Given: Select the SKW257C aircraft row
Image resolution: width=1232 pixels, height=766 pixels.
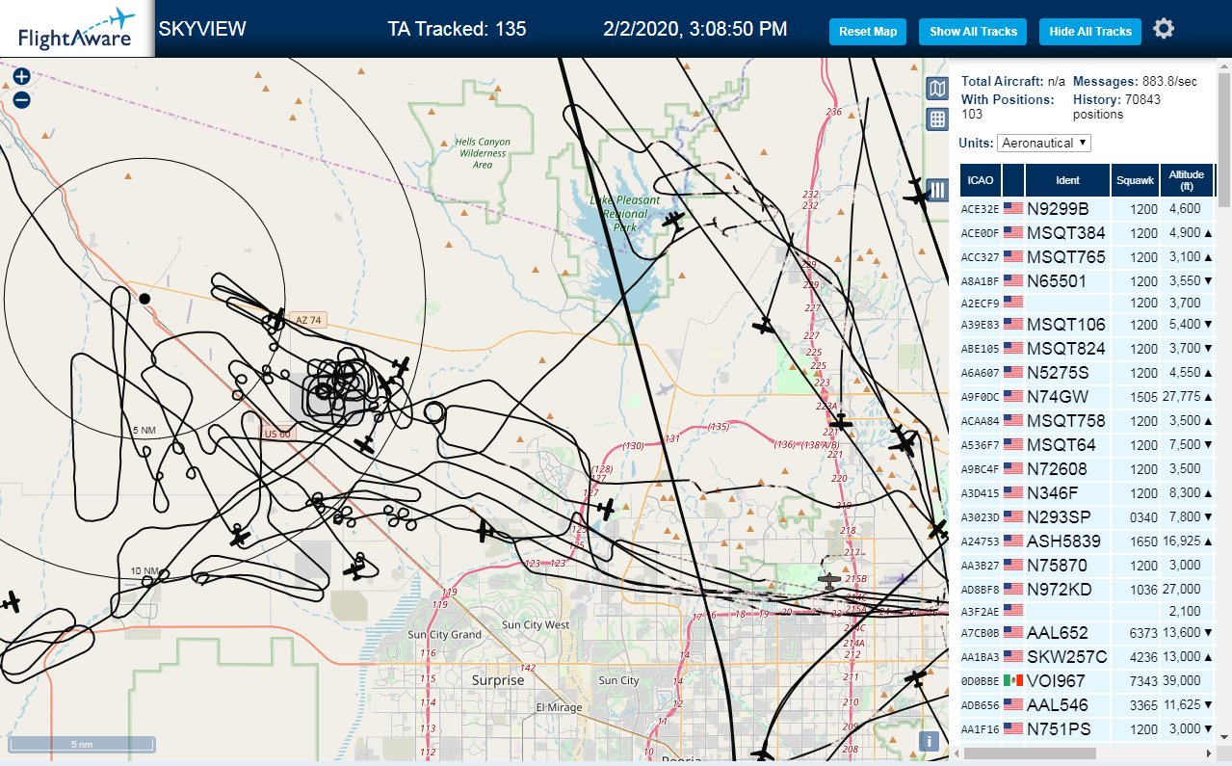Looking at the screenshot, I should tap(1088, 657).
